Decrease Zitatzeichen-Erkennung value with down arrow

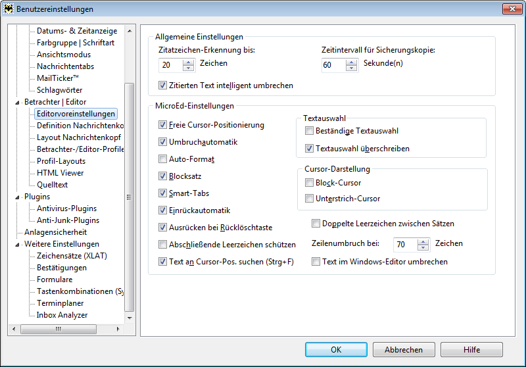189,68
